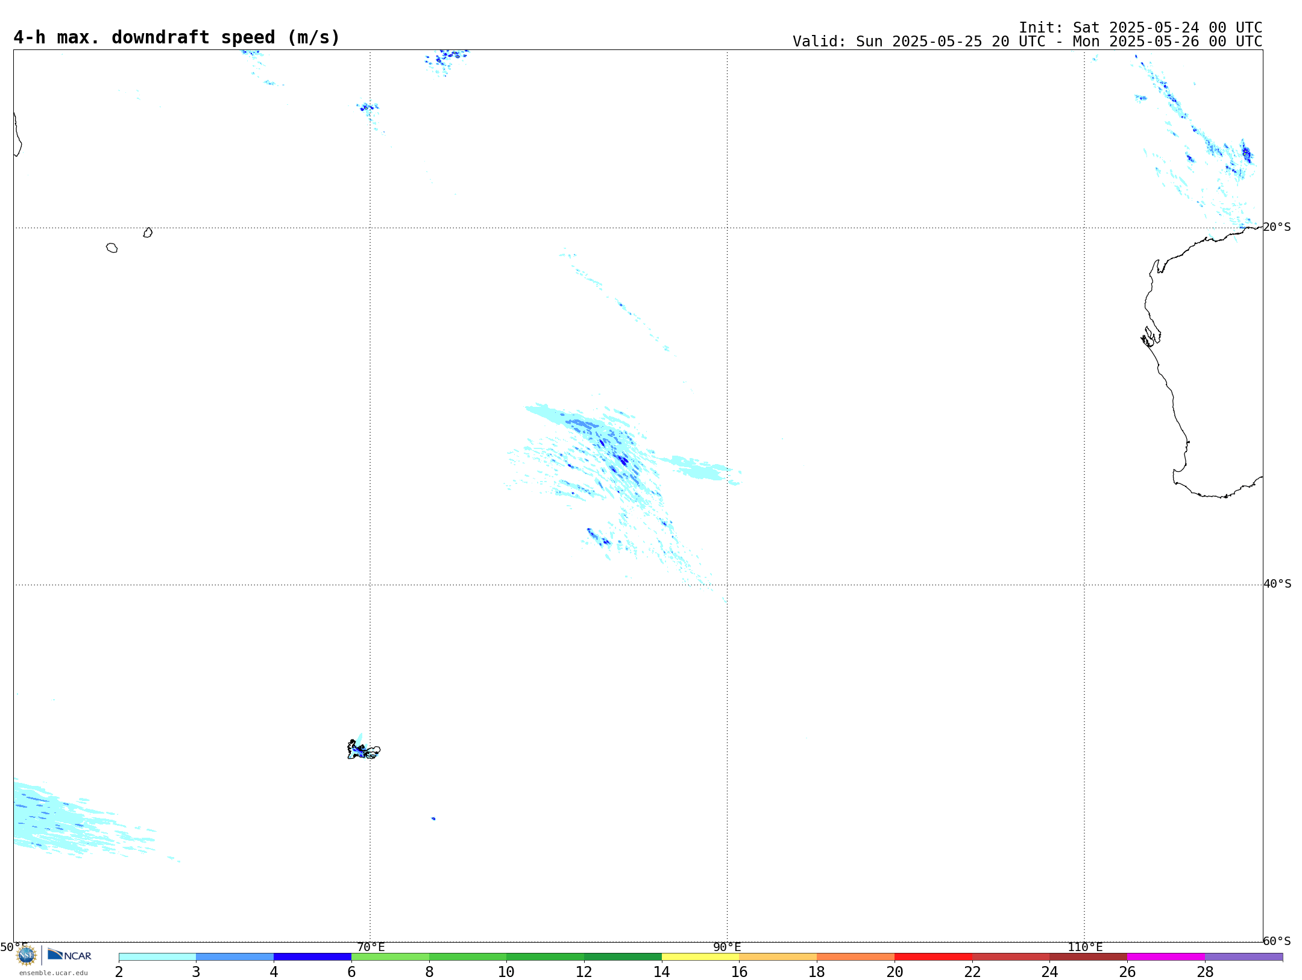The height and width of the screenshot is (980, 1302).
Task: Click the light blue 3–4 m/s swatch
Action: (x=235, y=957)
